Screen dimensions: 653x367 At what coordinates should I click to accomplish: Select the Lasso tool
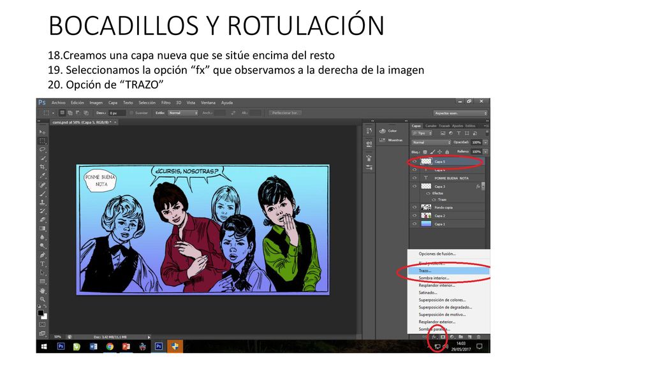[43, 149]
